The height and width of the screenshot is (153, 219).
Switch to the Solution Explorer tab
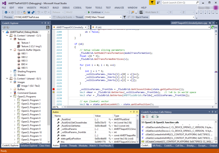coord(29,146)
